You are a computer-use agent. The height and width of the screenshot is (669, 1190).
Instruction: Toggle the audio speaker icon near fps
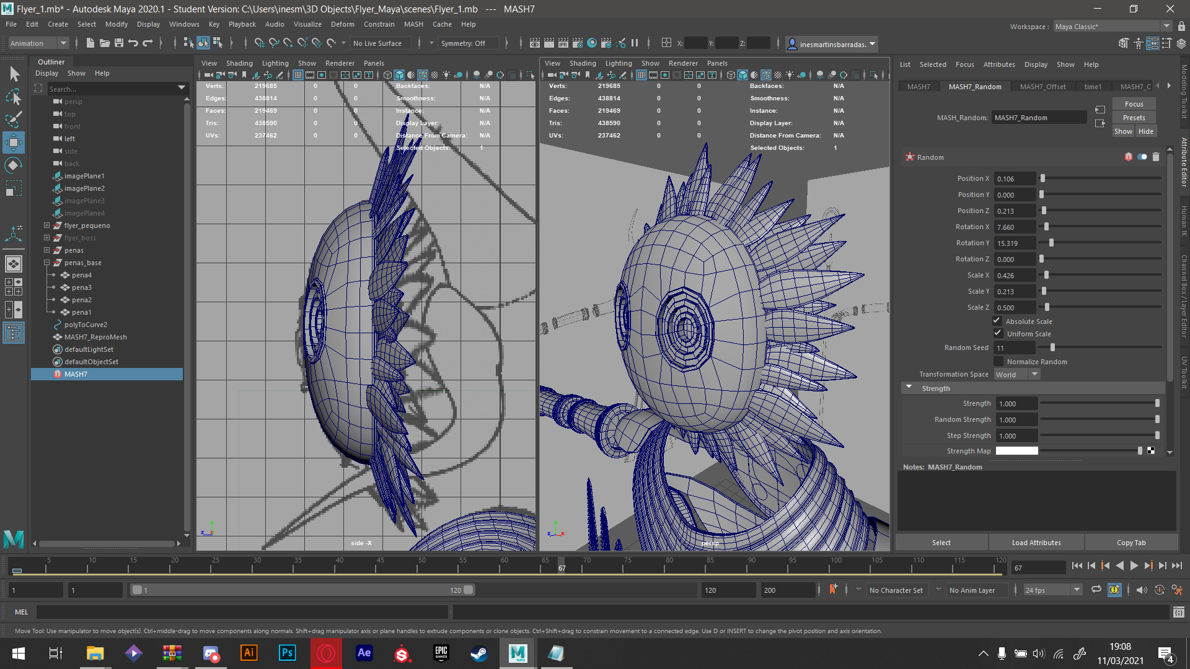point(1142,590)
